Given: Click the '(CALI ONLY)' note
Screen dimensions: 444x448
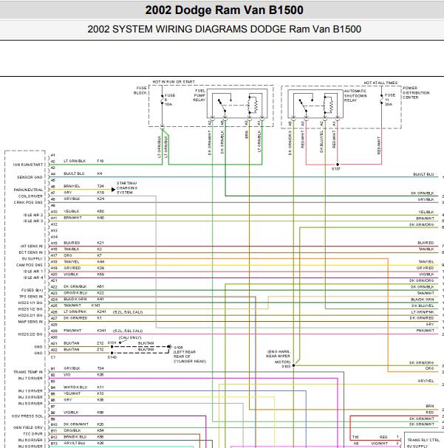Looking at the screenshot, I should (130, 337).
